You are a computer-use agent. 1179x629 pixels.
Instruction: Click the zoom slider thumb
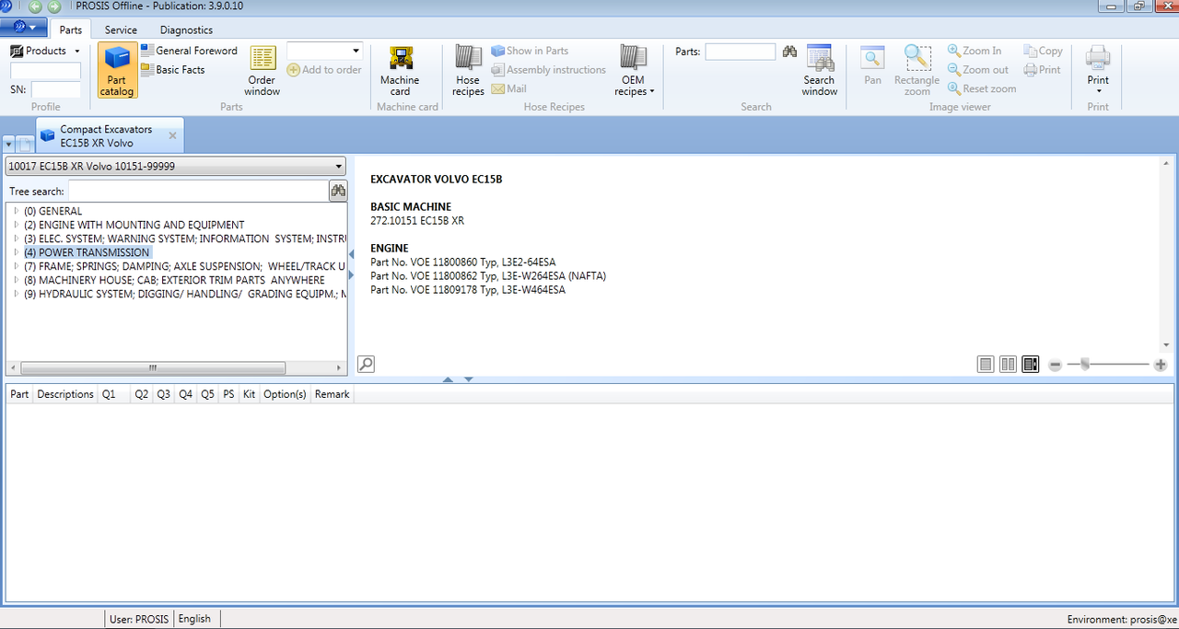[1085, 365]
